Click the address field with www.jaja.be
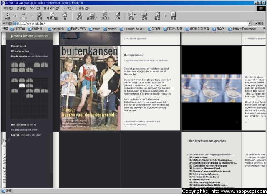 point(131,23)
